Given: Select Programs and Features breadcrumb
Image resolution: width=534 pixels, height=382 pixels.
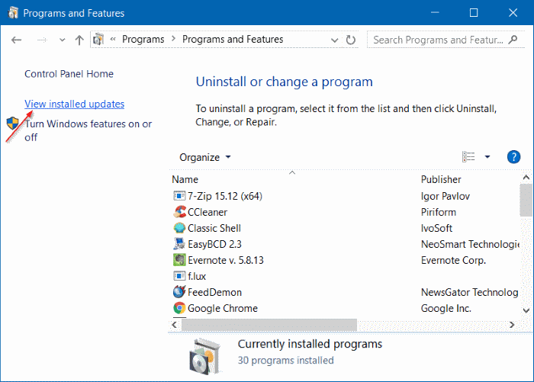Looking at the screenshot, I should [x=233, y=40].
